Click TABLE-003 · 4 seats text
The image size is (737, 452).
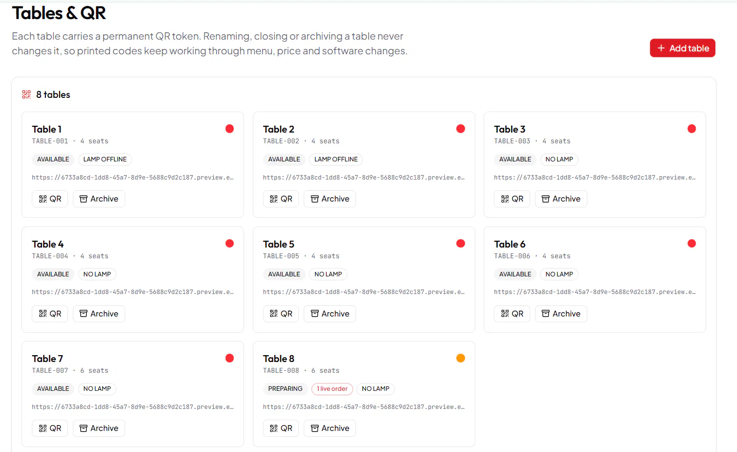point(532,141)
